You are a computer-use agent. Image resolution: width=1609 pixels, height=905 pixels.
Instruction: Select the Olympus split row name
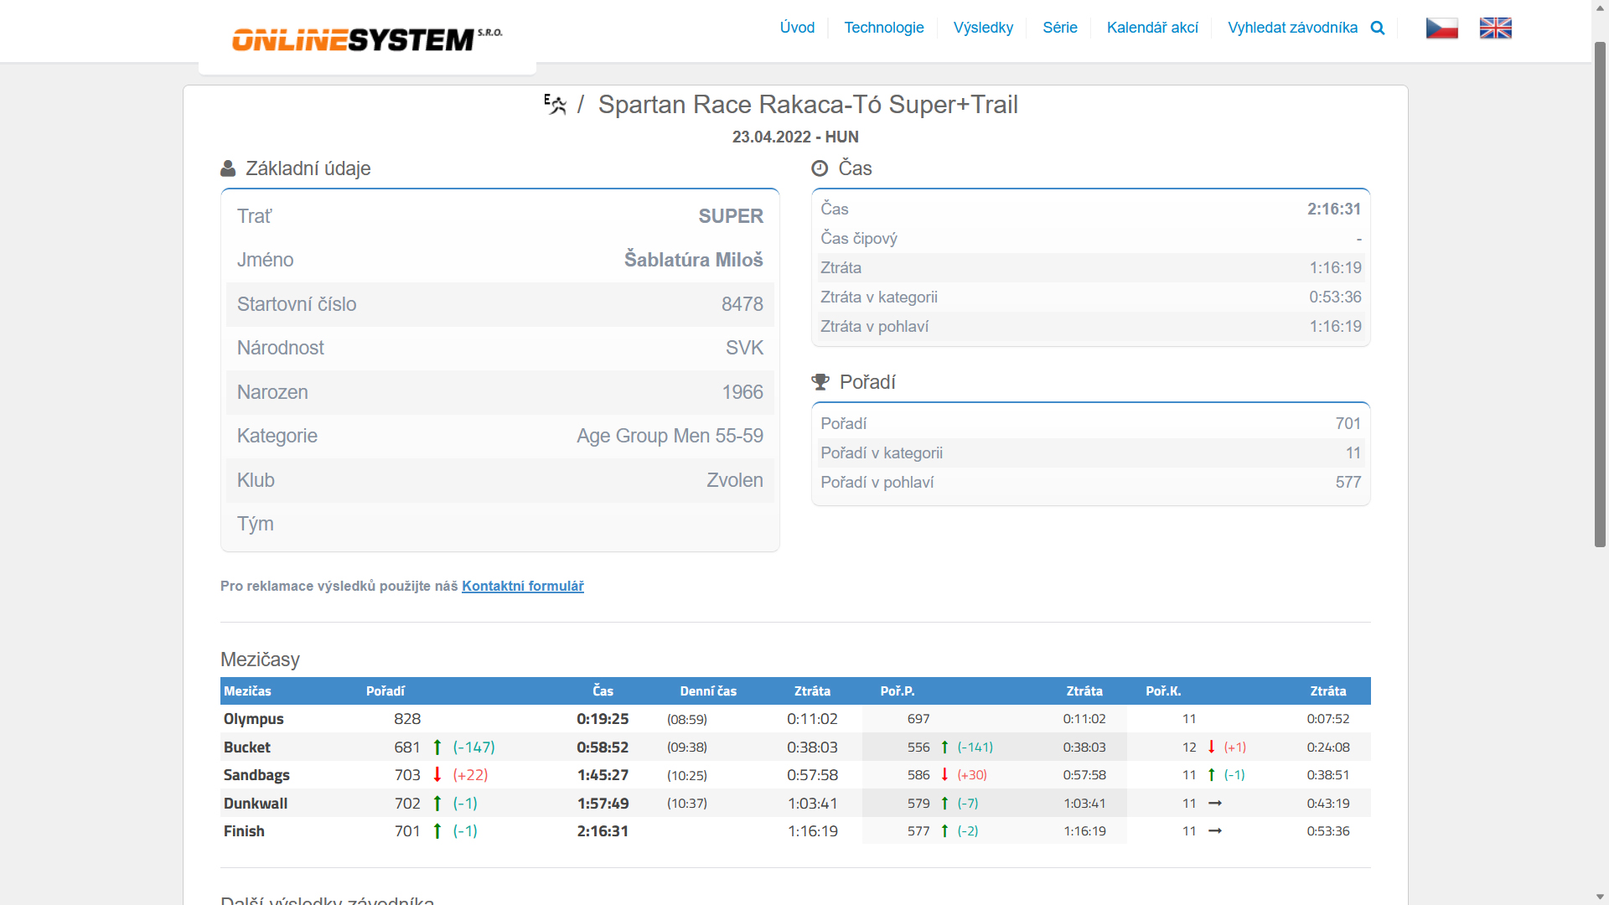click(x=254, y=719)
